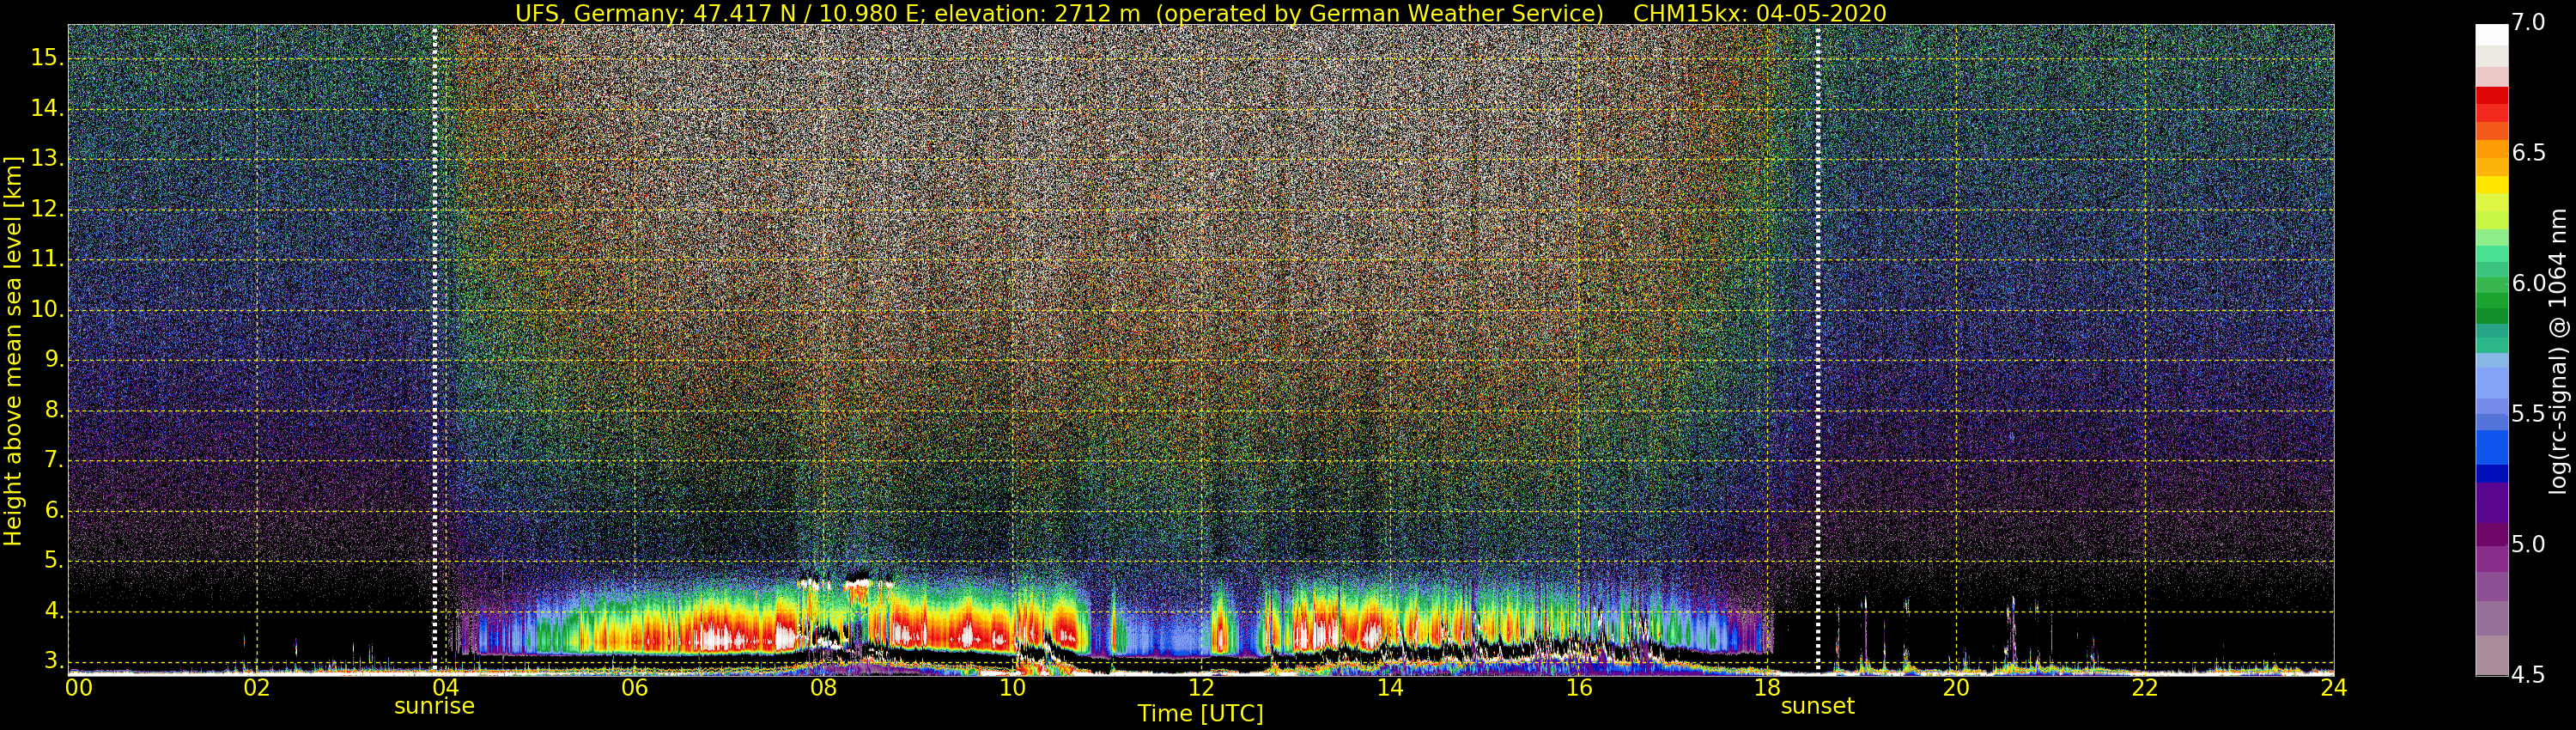Image resolution: width=2576 pixels, height=730 pixels.
Task: Click the 'Time [UTC]' axis label
Action: [x=1200, y=713]
